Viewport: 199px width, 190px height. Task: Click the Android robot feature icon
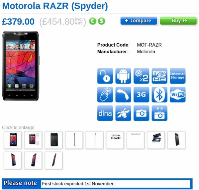[123, 76]
